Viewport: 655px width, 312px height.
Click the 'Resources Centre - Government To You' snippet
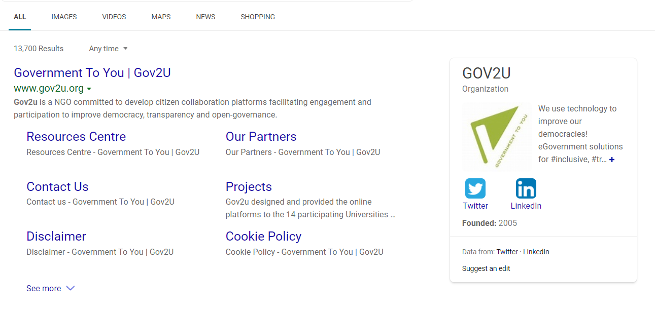click(113, 152)
